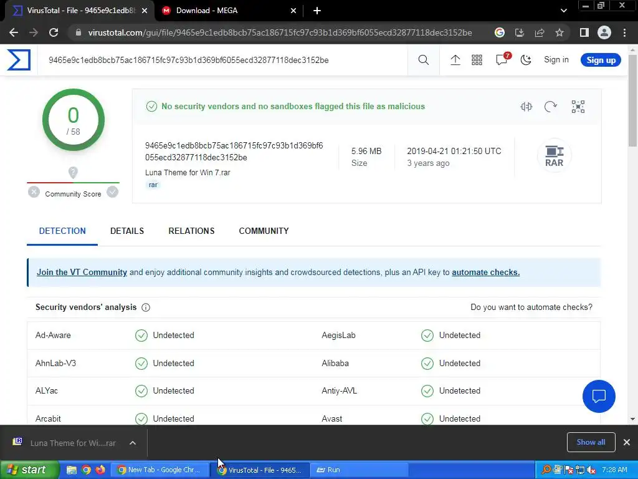Click the RAR file type icon

(x=554, y=156)
